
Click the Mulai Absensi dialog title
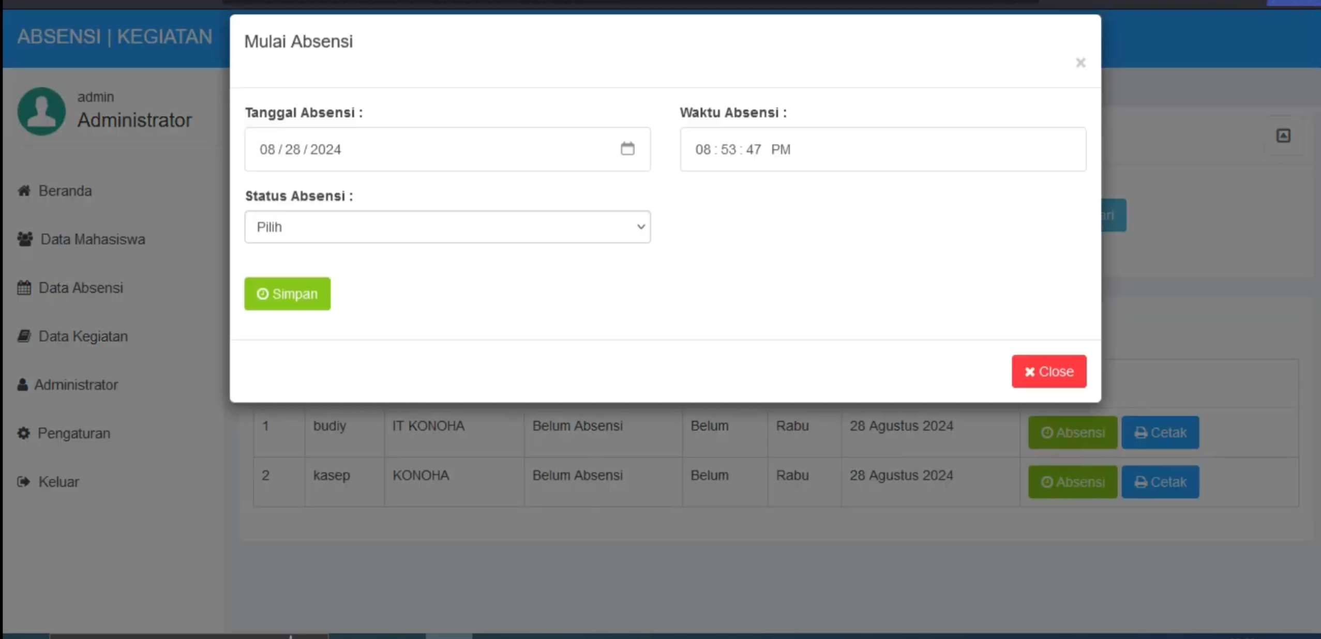click(x=298, y=42)
